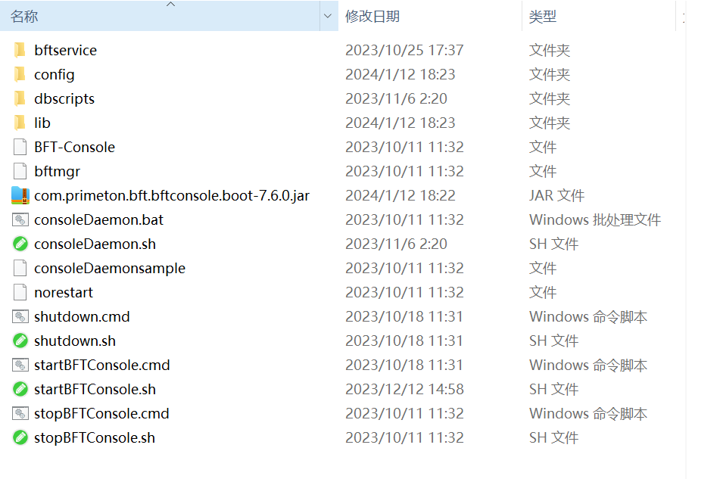
Task: Click the config folder icon
Action: (x=20, y=74)
